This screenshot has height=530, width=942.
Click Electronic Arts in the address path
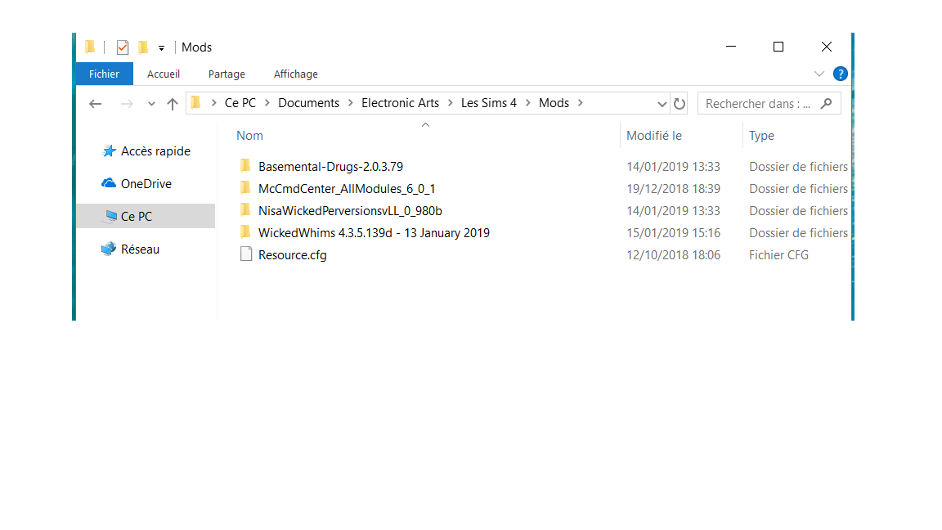click(400, 103)
